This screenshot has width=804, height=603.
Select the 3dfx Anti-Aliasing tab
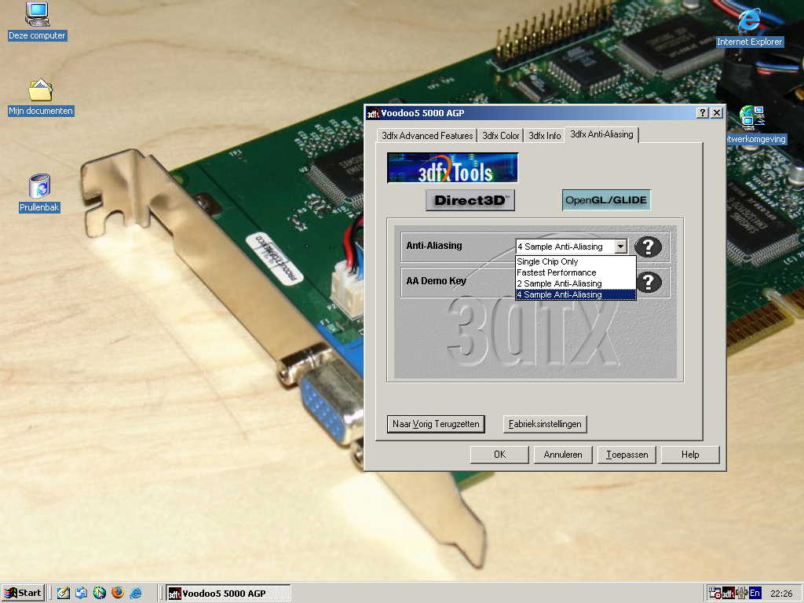(601, 134)
